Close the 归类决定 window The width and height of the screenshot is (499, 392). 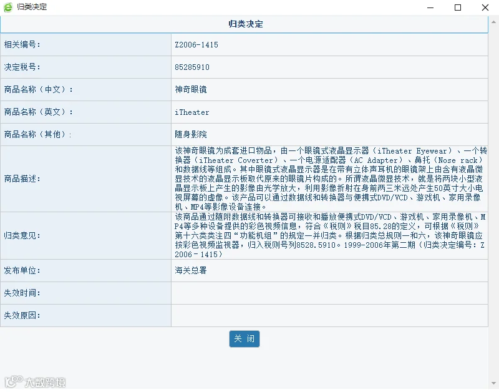coord(485,7)
